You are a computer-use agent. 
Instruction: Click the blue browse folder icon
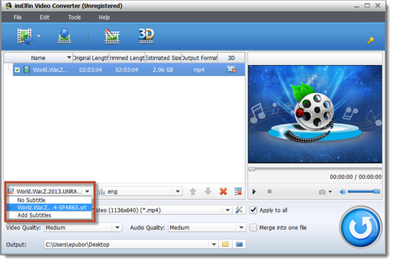(239, 244)
